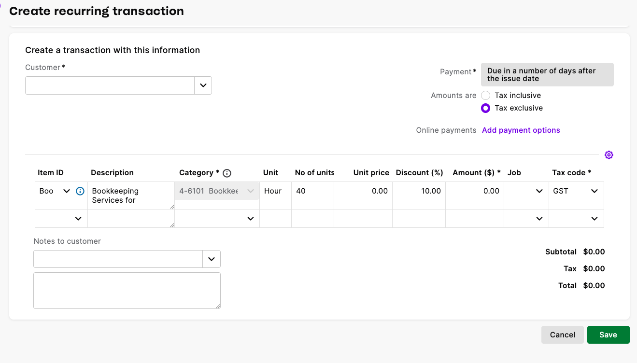Image resolution: width=637 pixels, height=363 pixels.
Task: Click the Amount ($) column header
Action: click(477, 173)
